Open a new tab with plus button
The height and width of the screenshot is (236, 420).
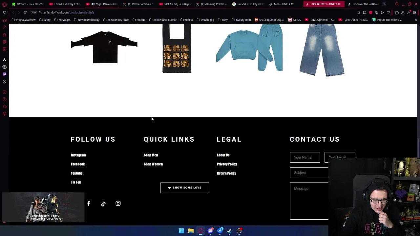pos(384,4)
